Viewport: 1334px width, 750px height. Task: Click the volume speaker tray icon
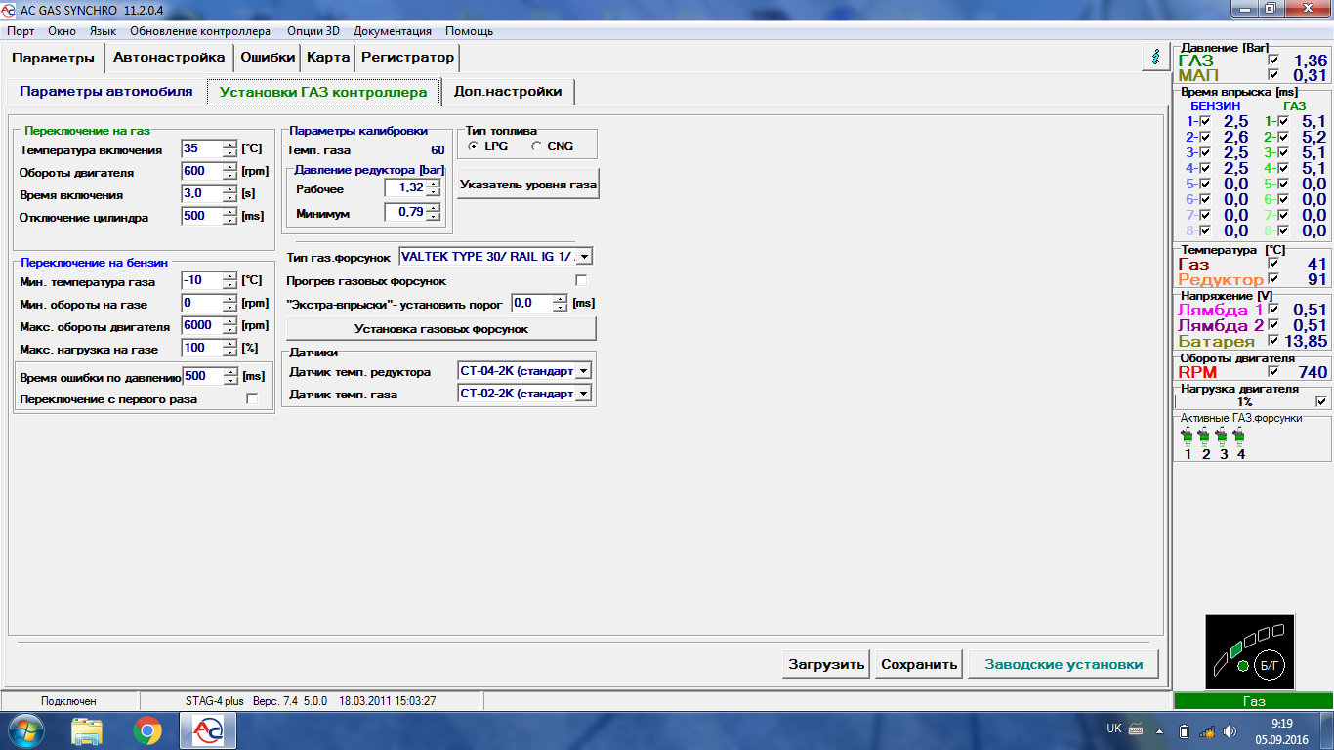(x=1229, y=730)
